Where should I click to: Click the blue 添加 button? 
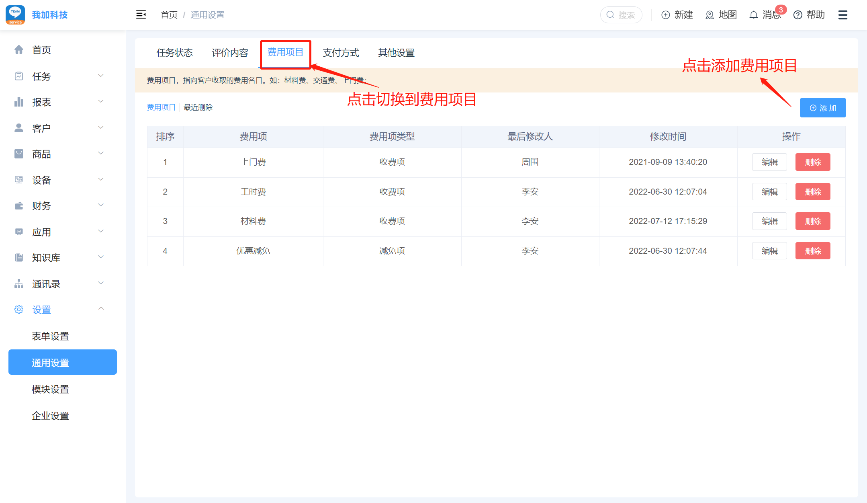click(x=822, y=108)
